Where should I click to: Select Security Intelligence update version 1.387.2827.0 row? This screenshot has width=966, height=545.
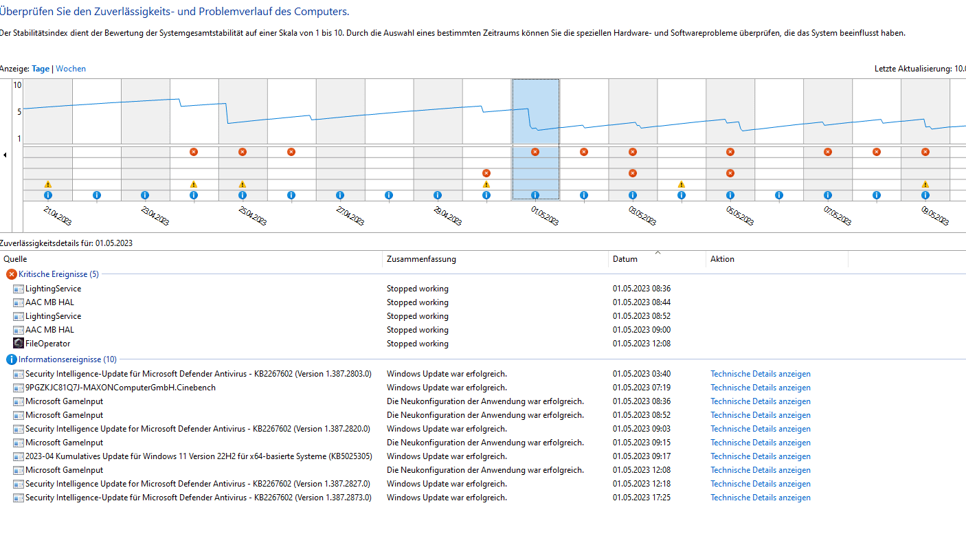coord(483,484)
